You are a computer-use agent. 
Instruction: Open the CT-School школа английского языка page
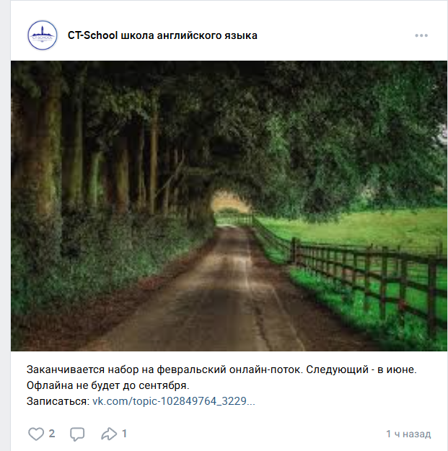point(162,35)
